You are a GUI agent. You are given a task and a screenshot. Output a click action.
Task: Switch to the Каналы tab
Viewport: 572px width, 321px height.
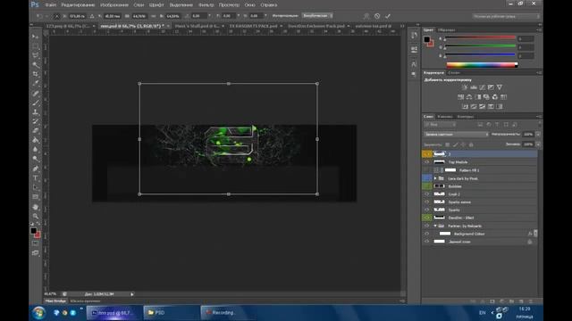click(x=445, y=117)
